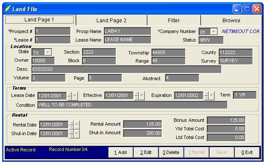
Task: Select the Rental Amount field
Action: tap(143, 124)
